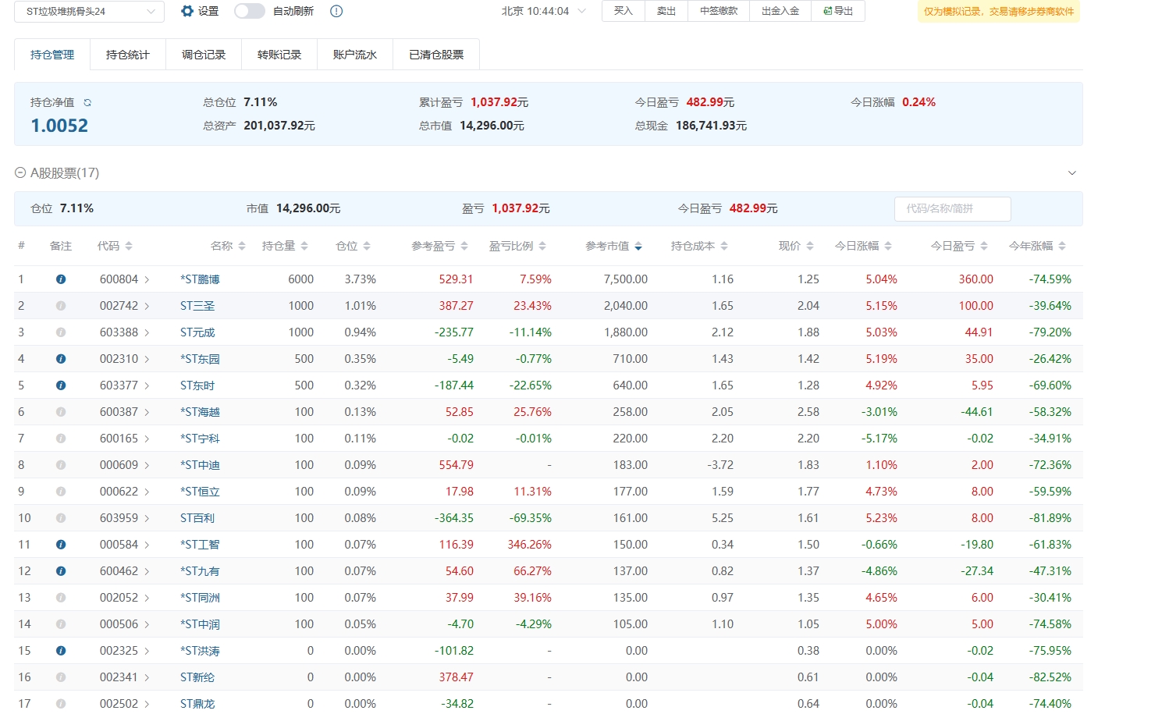This screenshot has width=1169, height=714.
Task: Toggle the 自动刷新 switch
Action: (249, 11)
